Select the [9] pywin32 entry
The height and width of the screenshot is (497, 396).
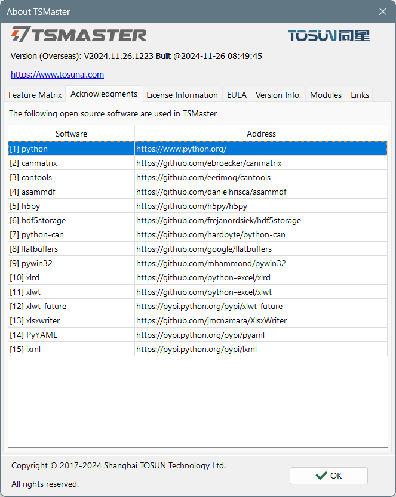[x=72, y=263]
